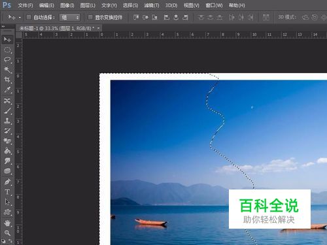Align bottom edges in options bar
This screenshot has height=245, width=327.
point(154,17)
